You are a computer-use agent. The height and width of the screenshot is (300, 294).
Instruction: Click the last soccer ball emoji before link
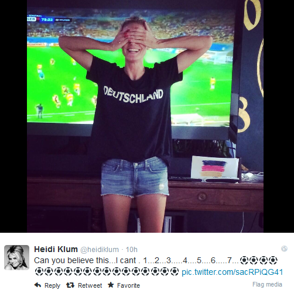click(175, 271)
